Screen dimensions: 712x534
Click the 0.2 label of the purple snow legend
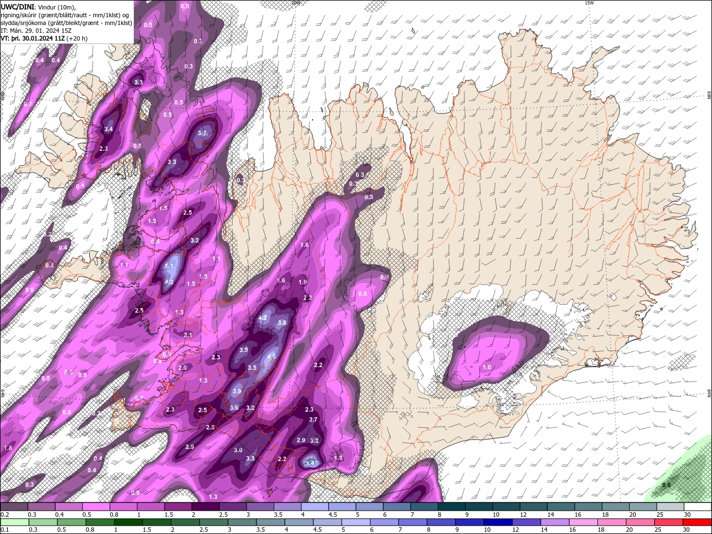4,515
